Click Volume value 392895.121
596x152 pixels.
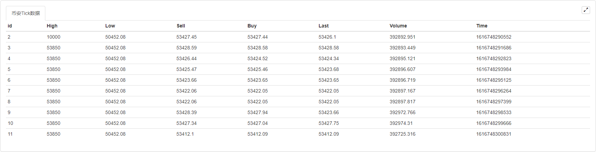403,58
